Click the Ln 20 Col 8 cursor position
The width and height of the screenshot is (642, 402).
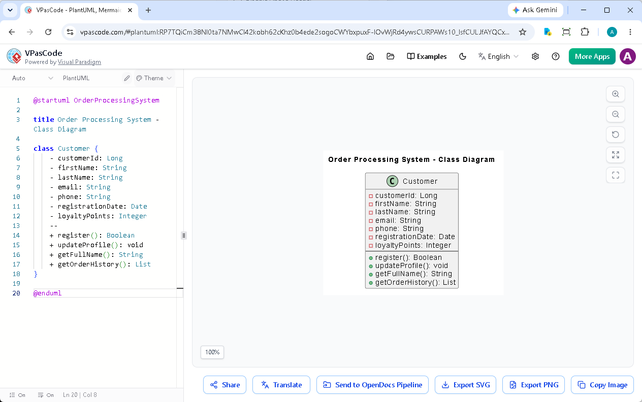(80, 395)
